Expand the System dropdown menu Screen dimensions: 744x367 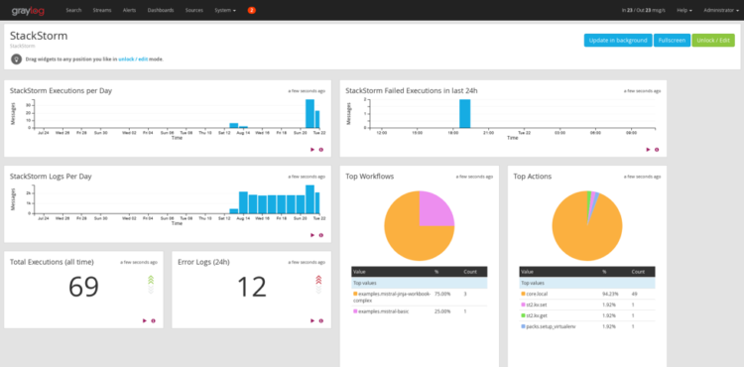coord(225,10)
